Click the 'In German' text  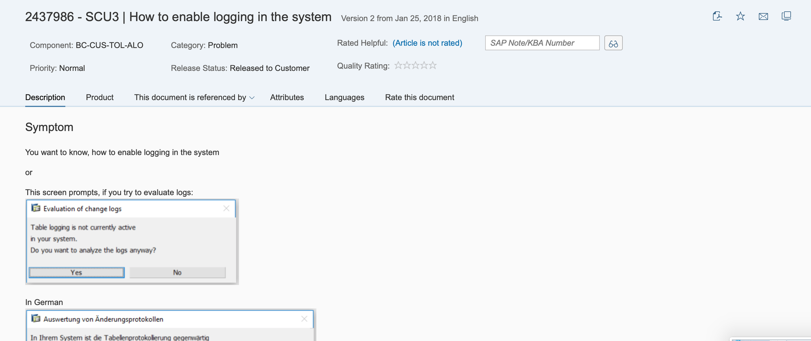(44, 302)
